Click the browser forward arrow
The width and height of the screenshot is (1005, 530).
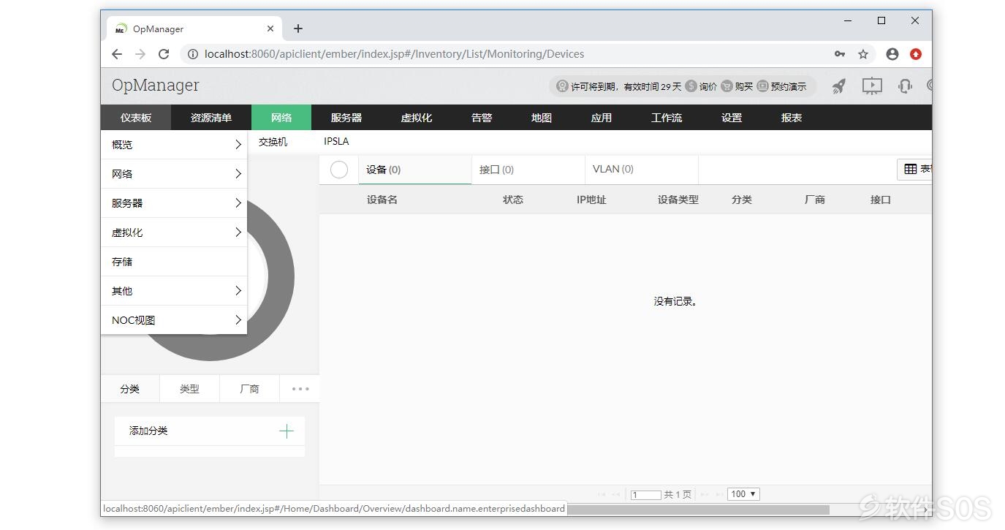pyautogui.click(x=140, y=54)
